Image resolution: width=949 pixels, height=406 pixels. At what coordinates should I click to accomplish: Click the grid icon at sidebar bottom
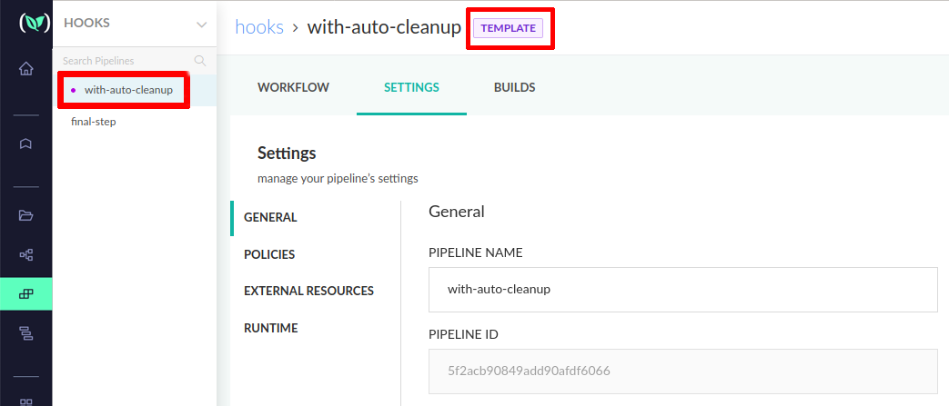pyautogui.click(x=25, y=401)
